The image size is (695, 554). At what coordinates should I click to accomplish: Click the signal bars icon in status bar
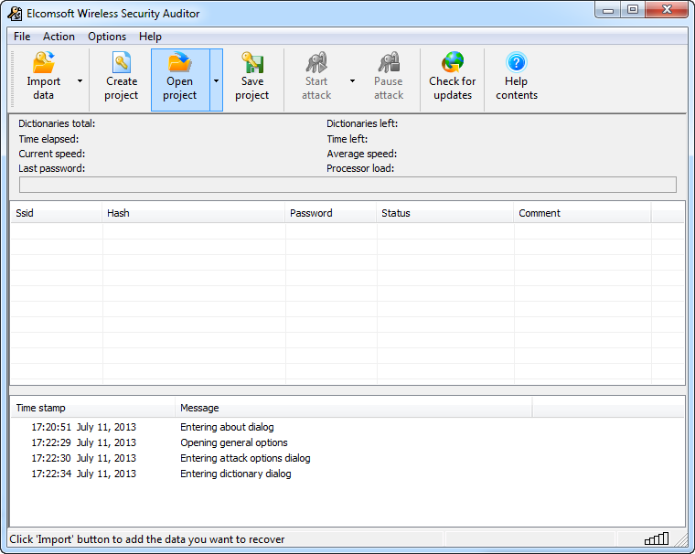(x=657, y=538)
